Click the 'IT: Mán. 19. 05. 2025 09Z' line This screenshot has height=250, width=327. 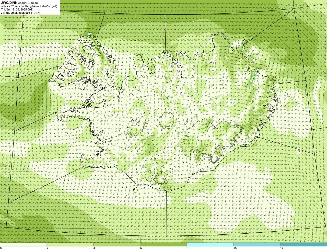[17, 9]
